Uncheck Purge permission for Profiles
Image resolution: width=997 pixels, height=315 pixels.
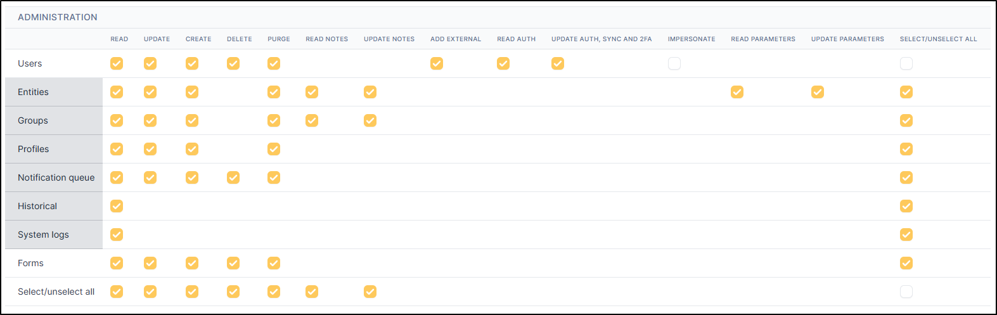(x=274, y=149)
